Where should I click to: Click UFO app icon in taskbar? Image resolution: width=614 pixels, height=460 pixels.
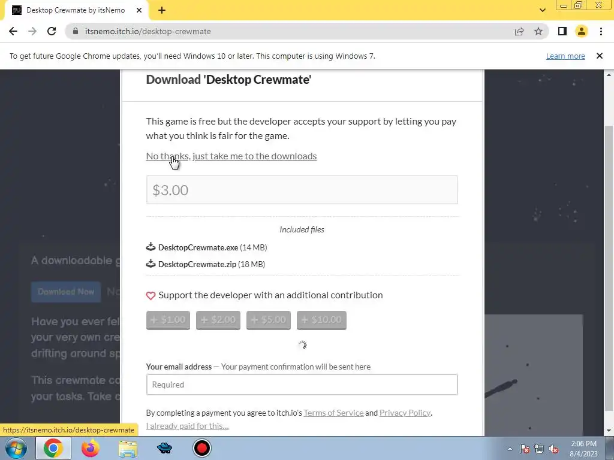[164, 448]
